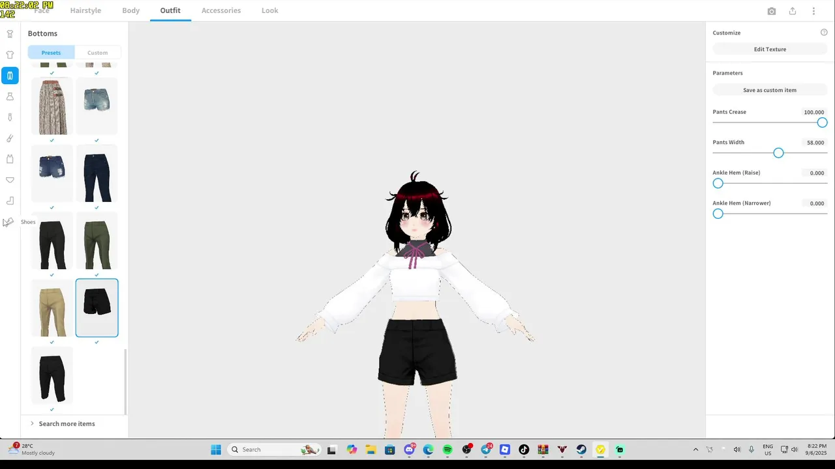Select the light blue denim shorts preset
835x469 pixels.
(x=97, y=107)
